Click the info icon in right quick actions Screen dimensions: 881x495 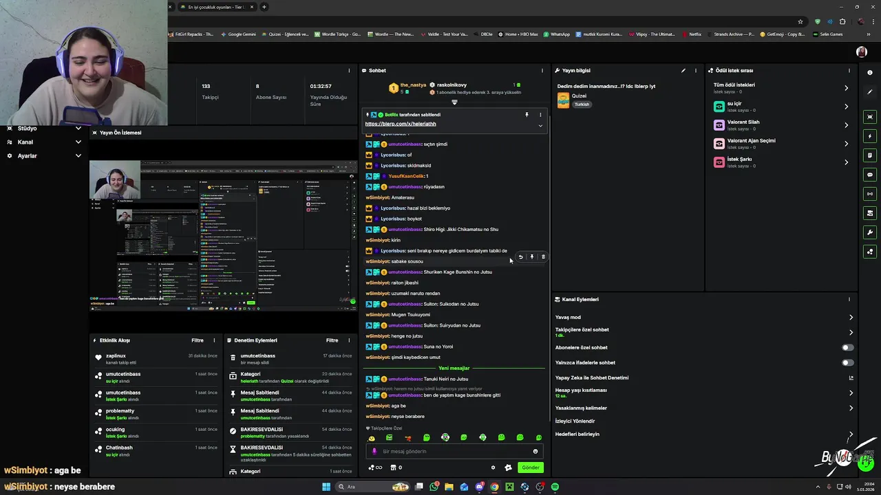[870, 72]
